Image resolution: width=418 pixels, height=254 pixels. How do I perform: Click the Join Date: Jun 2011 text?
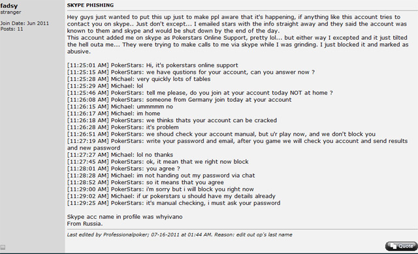(25, 24)
